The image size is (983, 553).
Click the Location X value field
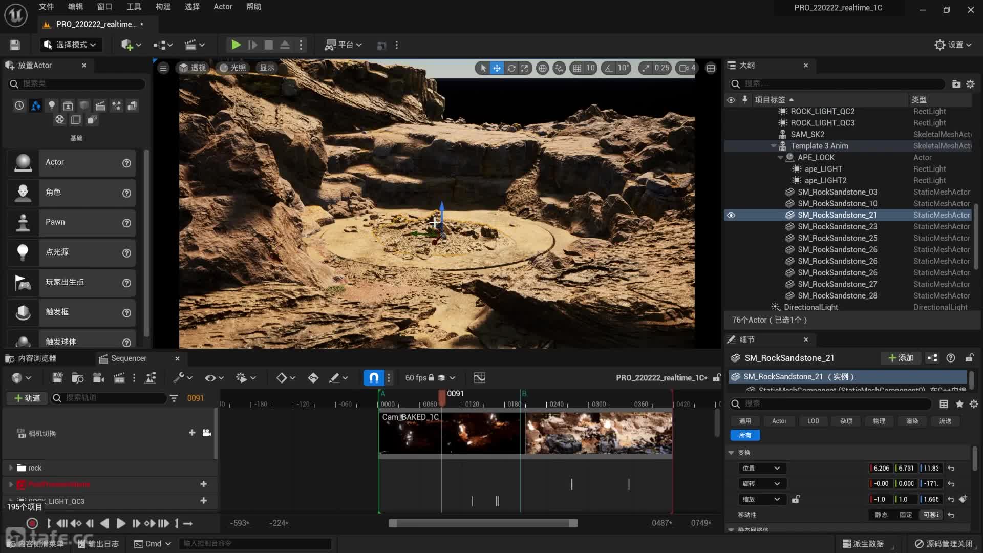point(881,469)
